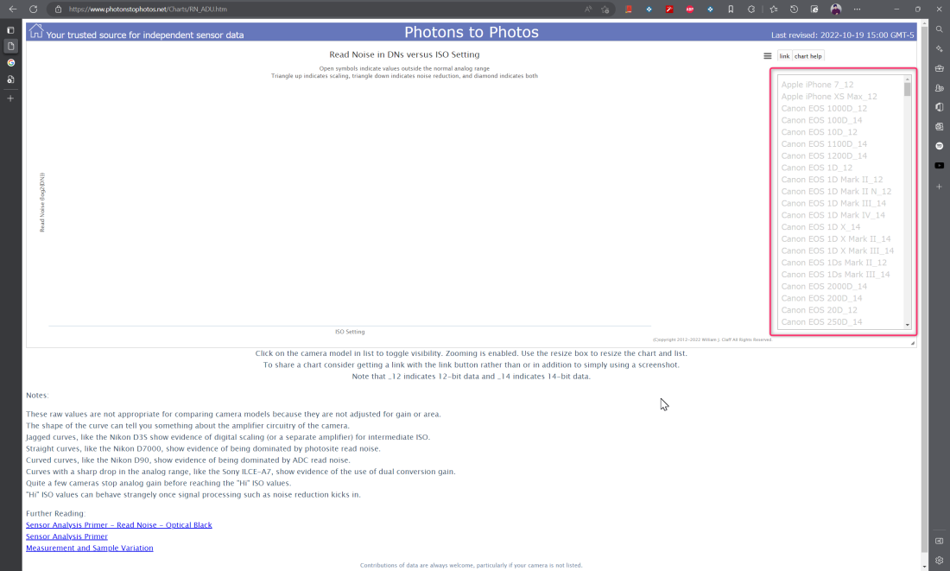Screen dimensions: 950x571
Task: Switch to the fourth vertical tab
Action: coord(10,79)
